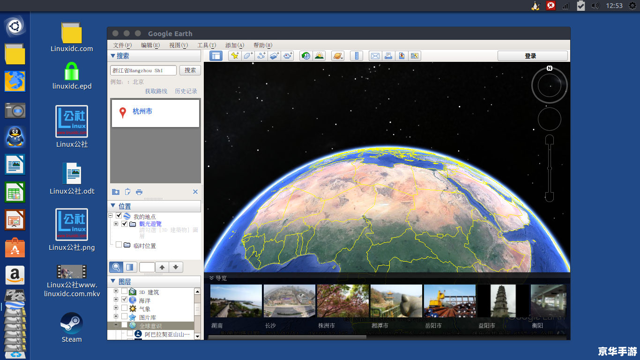
Task: Copy results using the clipboard icon
Action: point(127,192)
